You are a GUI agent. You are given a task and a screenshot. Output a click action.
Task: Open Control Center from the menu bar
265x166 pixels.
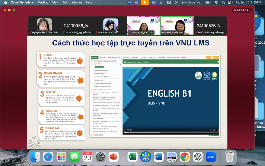pyautogui.click(x=229, y=2)
